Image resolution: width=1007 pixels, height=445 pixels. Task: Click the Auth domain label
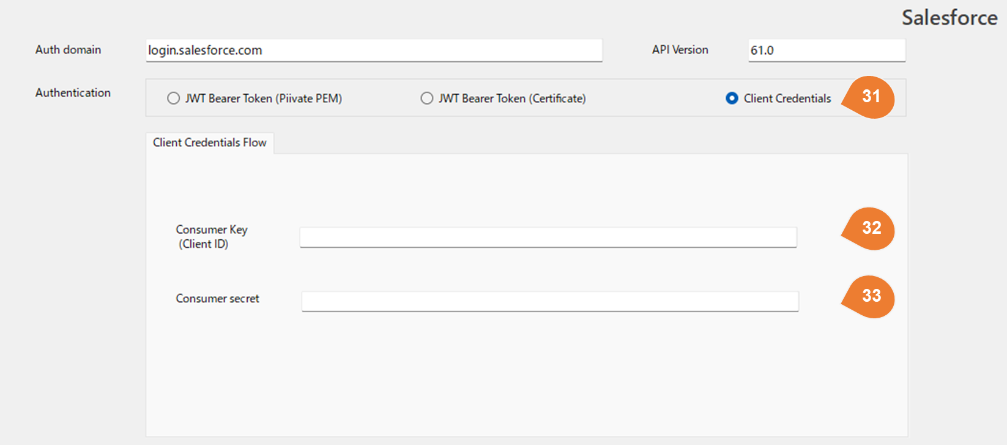coord(68,50)
